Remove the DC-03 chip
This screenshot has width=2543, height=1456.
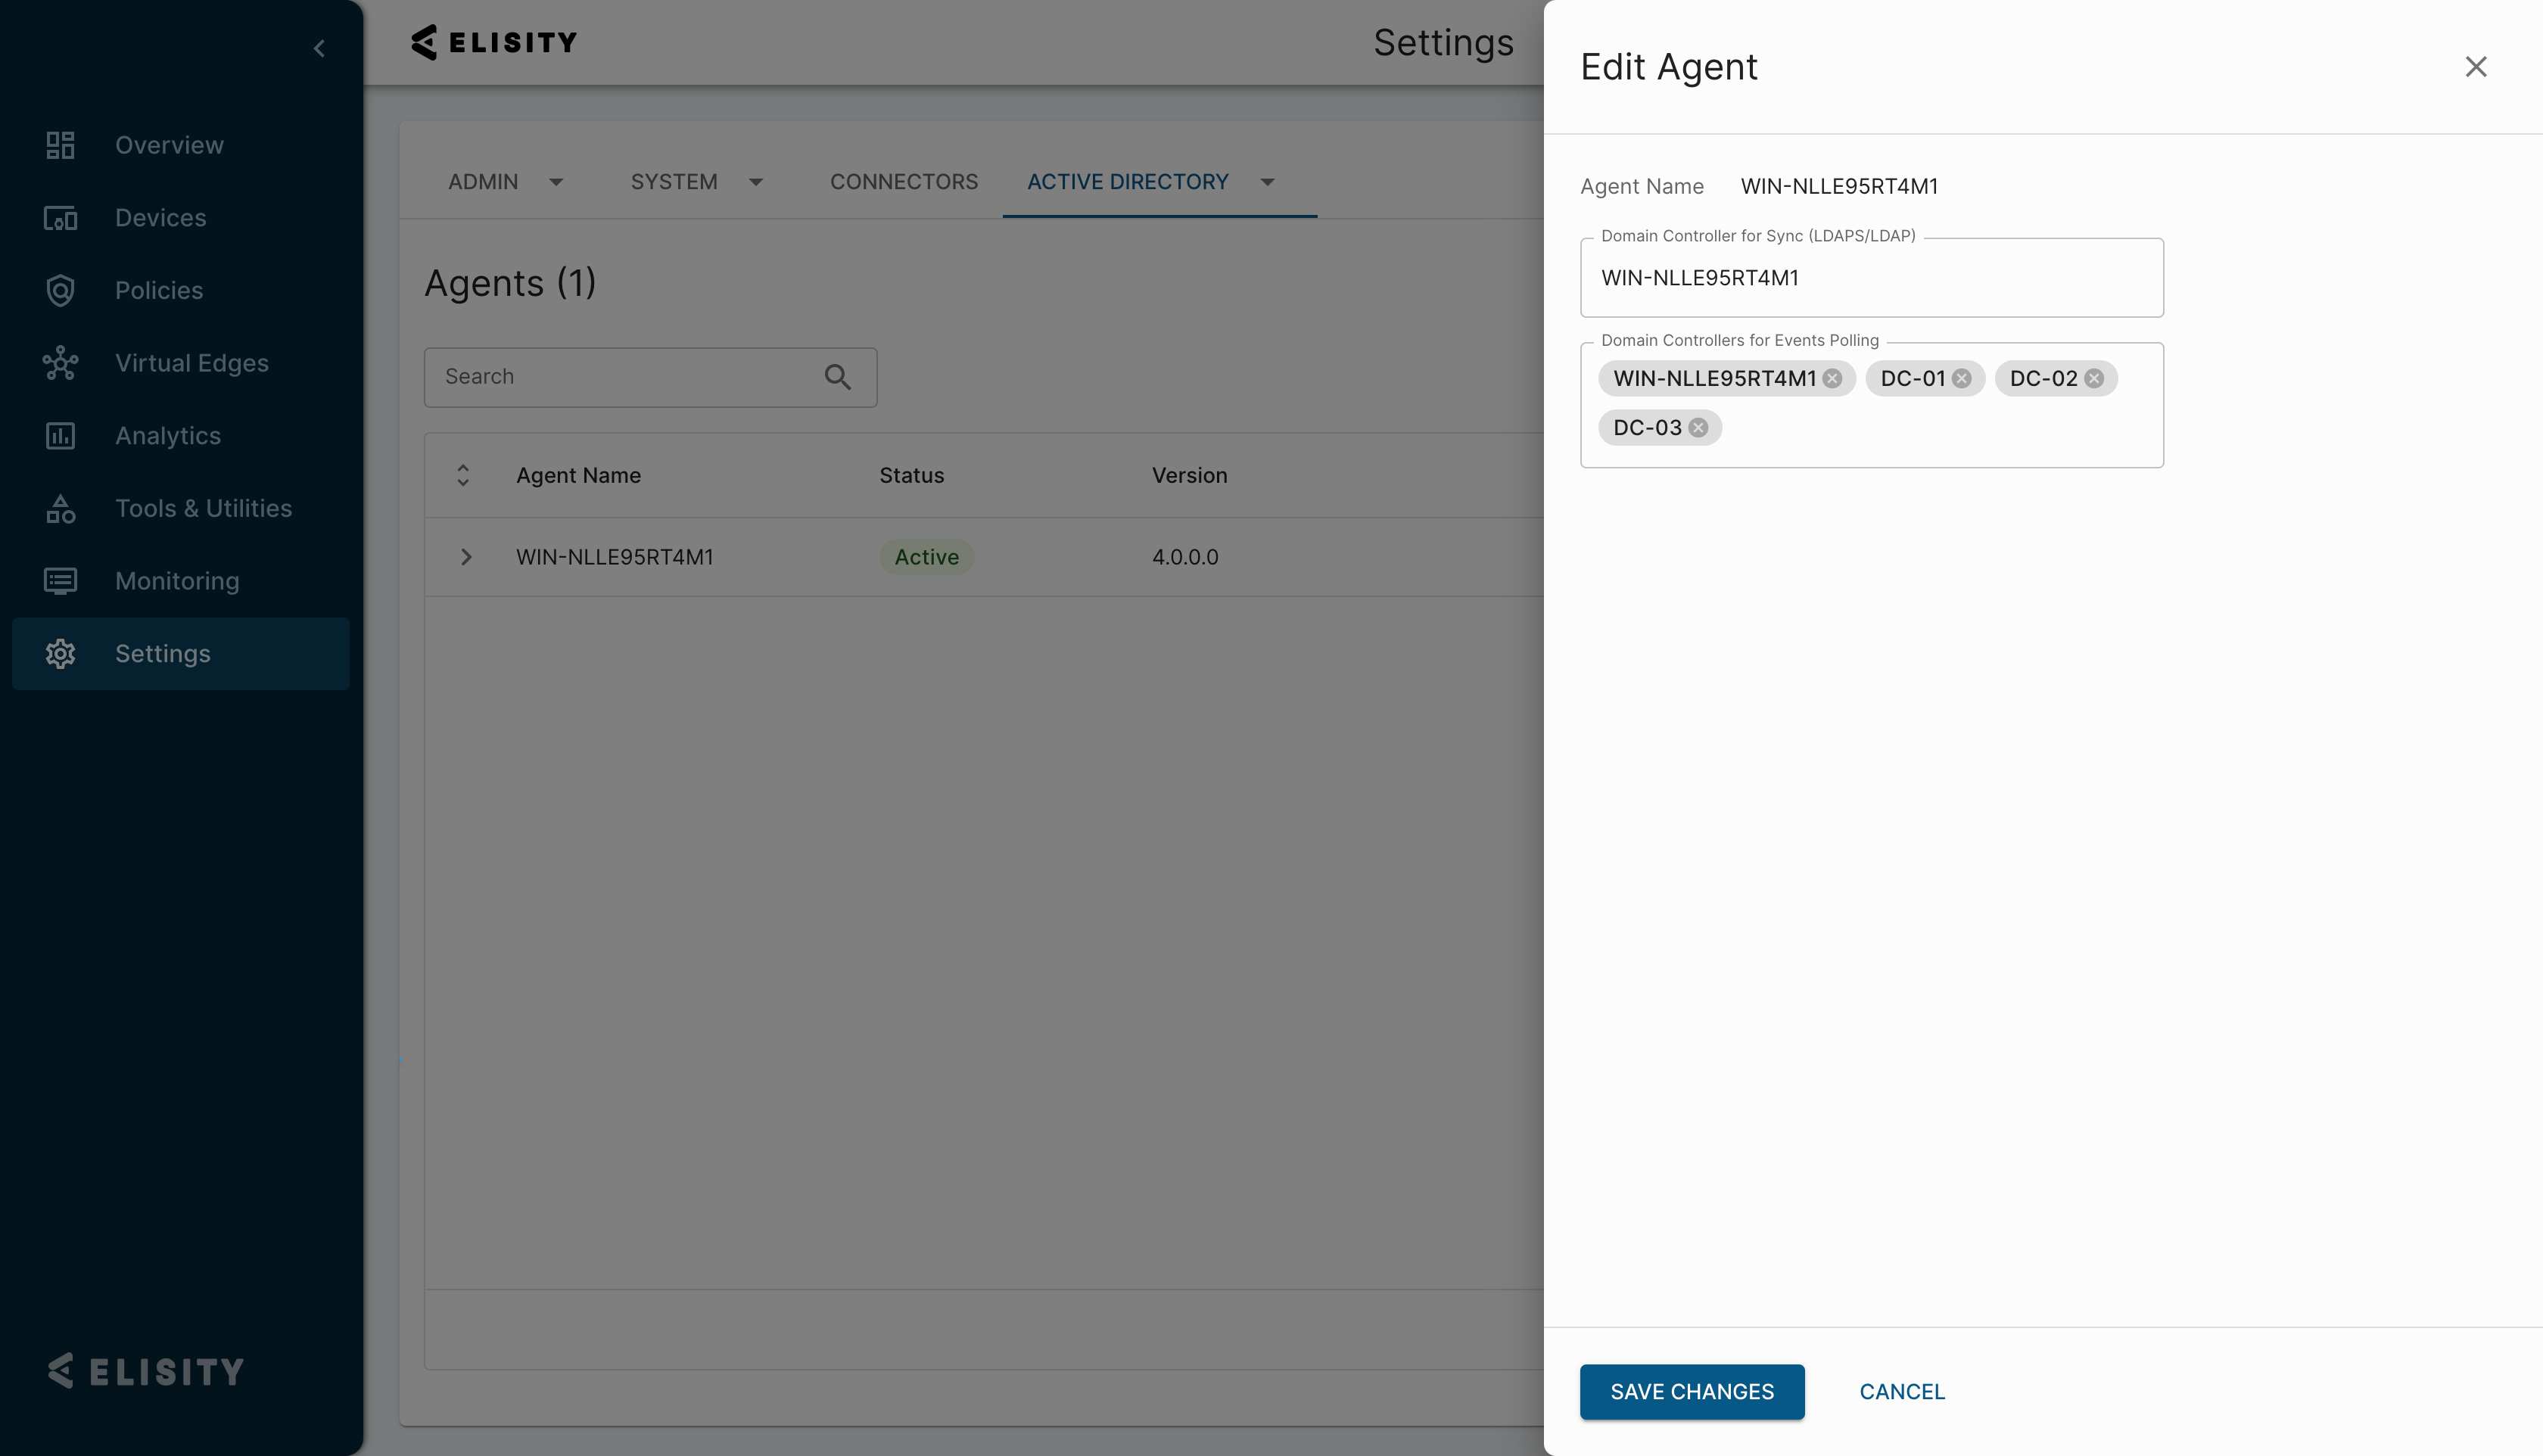1698,428
